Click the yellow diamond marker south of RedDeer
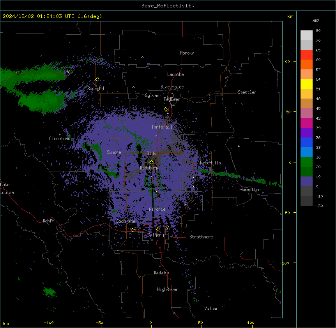 point(166,109)
